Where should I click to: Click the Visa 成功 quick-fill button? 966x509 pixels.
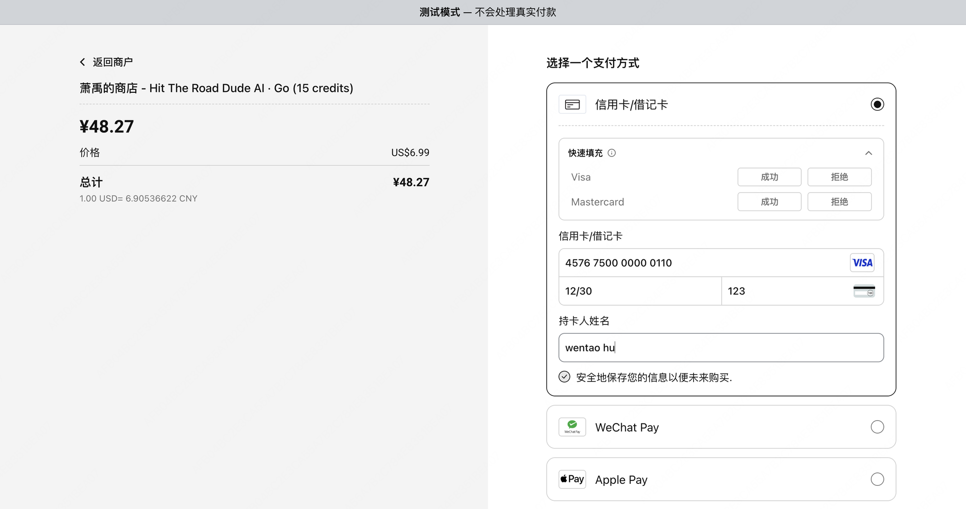click(x=769, y=177)
